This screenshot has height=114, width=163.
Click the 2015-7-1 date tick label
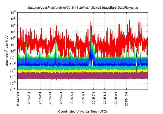tap(94, 98)
